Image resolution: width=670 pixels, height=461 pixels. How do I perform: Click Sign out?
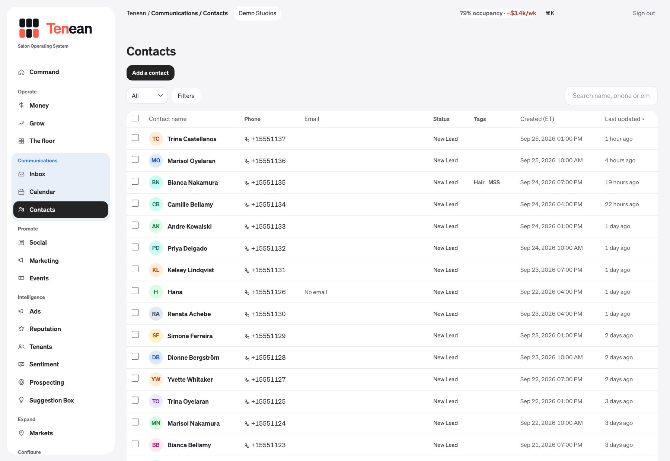coord(644,13)
